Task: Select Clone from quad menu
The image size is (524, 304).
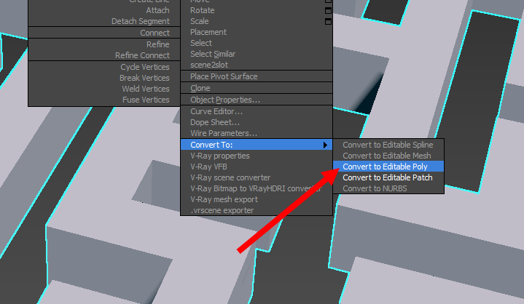Action: [257, 88]
